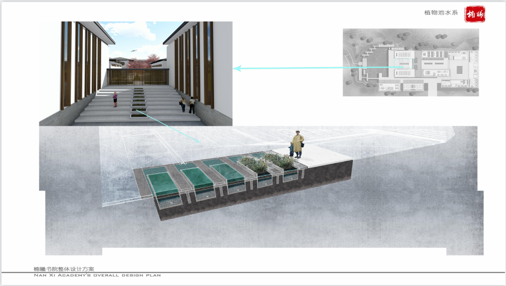Click the couple walking on the stairs
The image size is (506, 286).
(188, 105)
